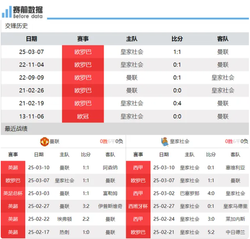Click the 皇家马德里 away team cell
250x239 pixels.
[x=235, y=206]
